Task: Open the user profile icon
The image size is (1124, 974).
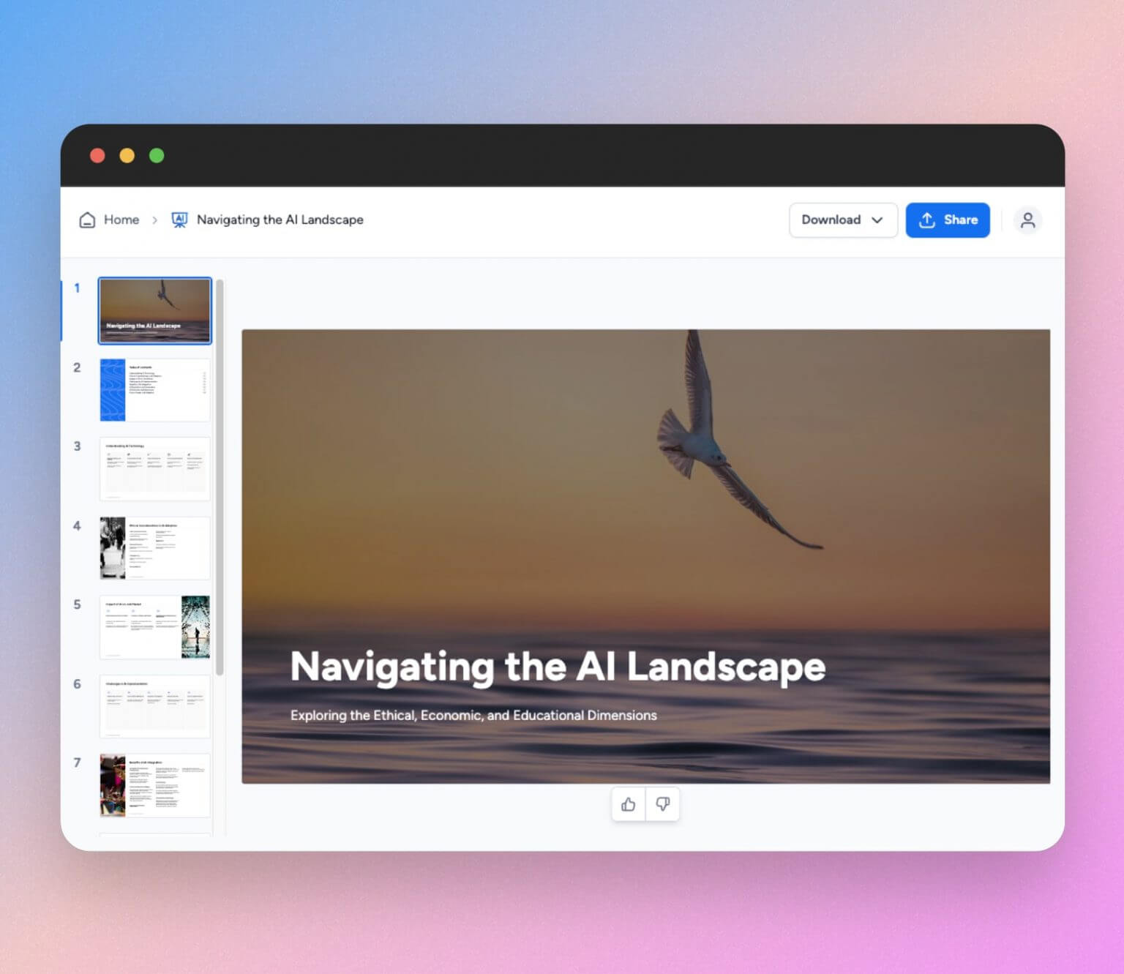Action: point(1027,220)
